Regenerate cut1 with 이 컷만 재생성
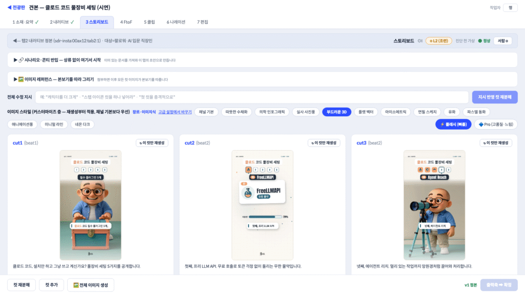This screenshot has height=295, width=525. [152, 143]
